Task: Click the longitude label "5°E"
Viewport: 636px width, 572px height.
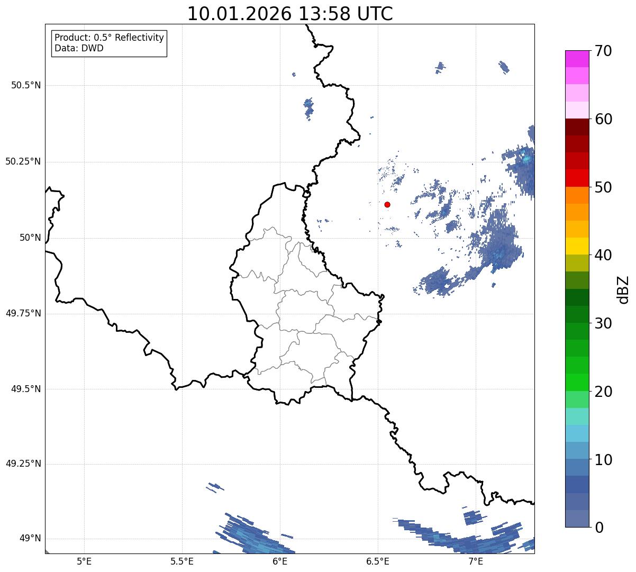Action: (84, 561)
